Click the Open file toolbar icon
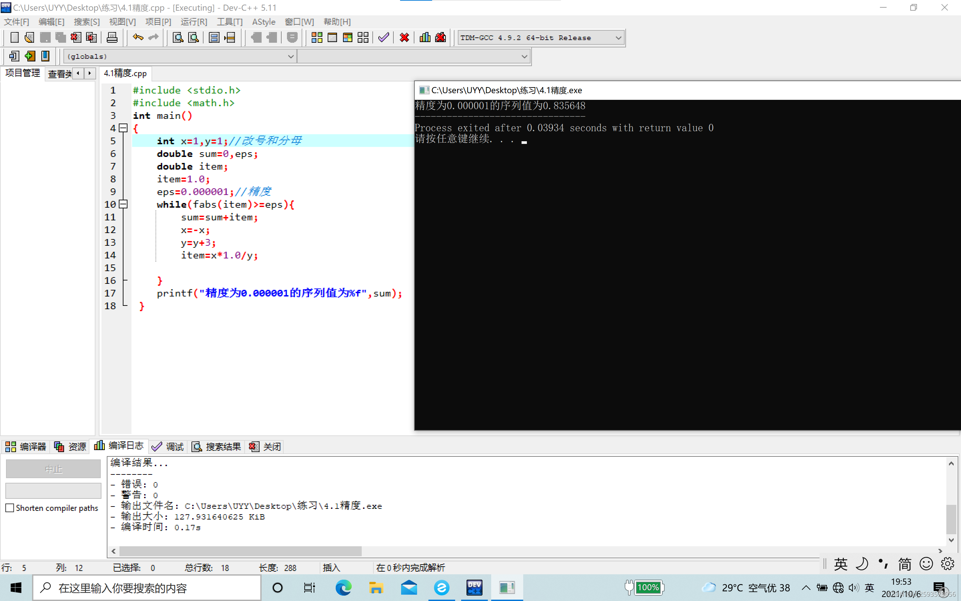The height and width of the screenshot is (601, 961). [29, 38]
